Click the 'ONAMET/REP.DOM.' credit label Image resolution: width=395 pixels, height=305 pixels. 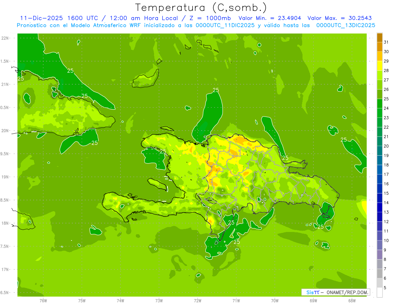[347, 292]
